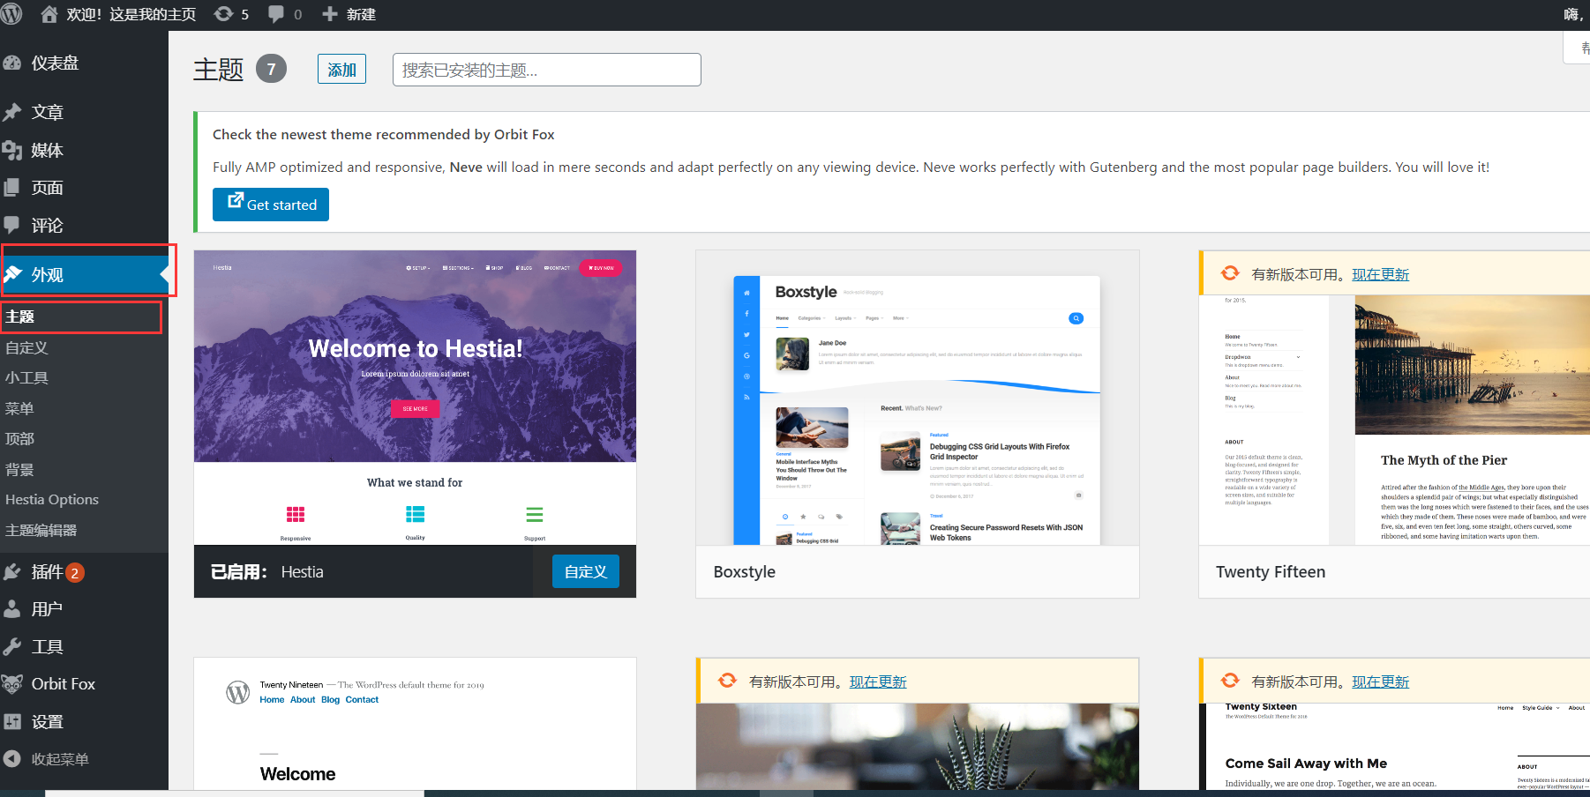1590x797 pixels.
Task: Click the external link icon in Get started
Action: [x=236, y=200]
